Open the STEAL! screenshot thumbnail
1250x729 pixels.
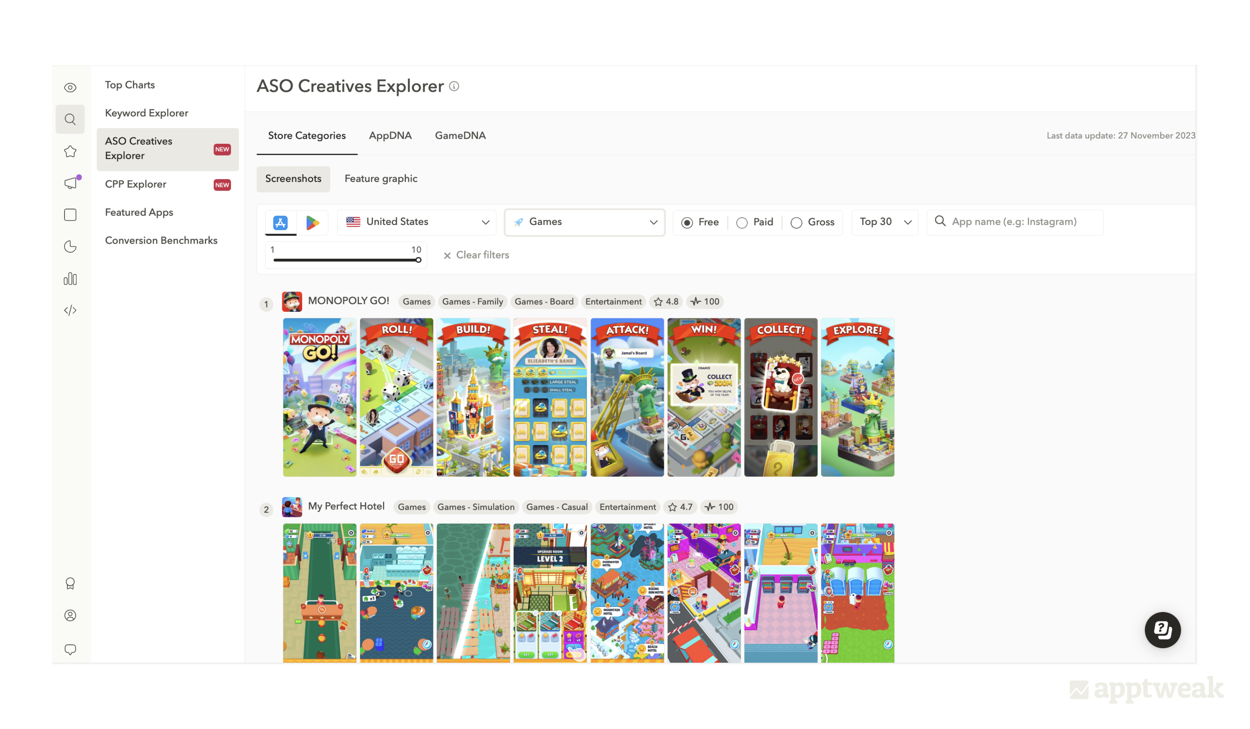point(550,397)
